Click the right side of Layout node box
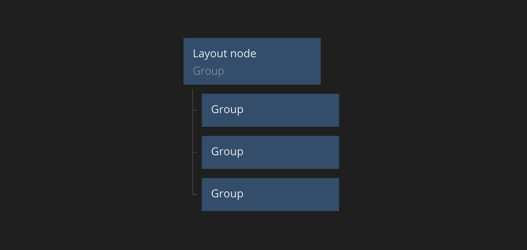 313,61
